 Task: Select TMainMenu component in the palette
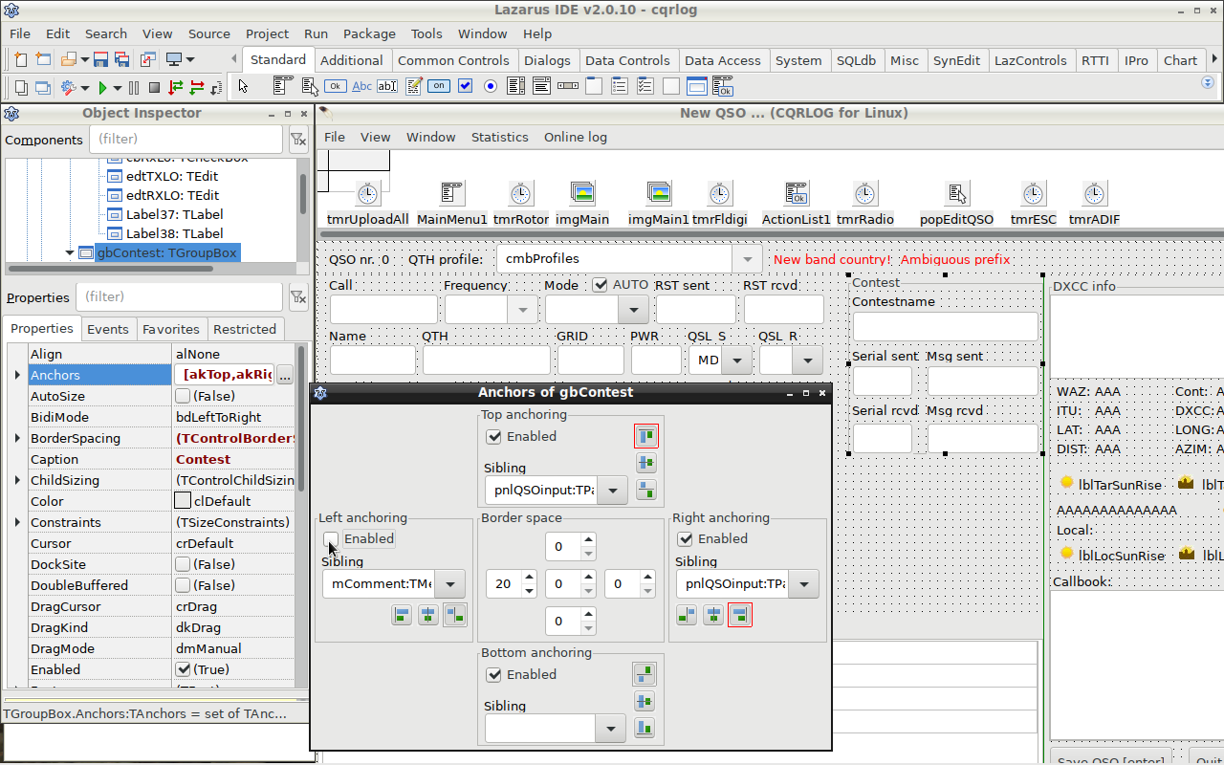click(283, 86)
